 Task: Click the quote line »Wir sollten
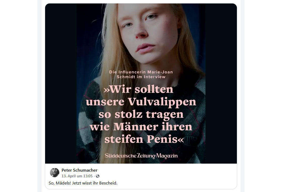[138, 89]
